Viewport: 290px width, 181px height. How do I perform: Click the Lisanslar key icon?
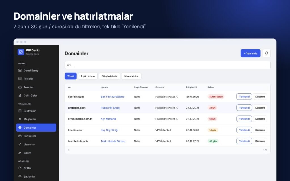coord(20,144)
